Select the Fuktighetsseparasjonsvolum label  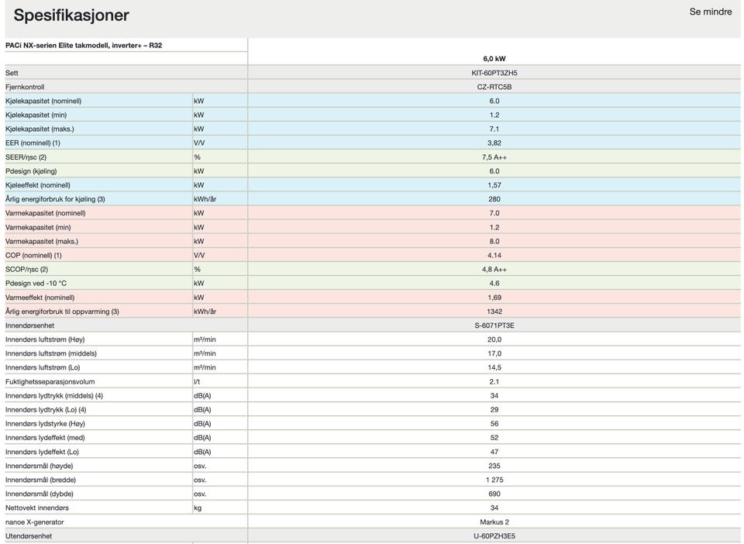coord(50,382)
